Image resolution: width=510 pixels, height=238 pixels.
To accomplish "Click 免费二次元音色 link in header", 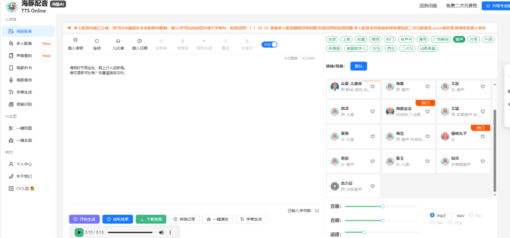I will coord(461,6).
